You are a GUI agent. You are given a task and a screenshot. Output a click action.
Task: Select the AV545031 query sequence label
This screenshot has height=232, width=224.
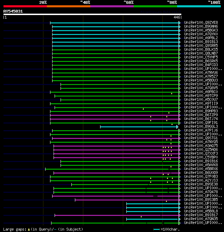click(x=13, y=12)
